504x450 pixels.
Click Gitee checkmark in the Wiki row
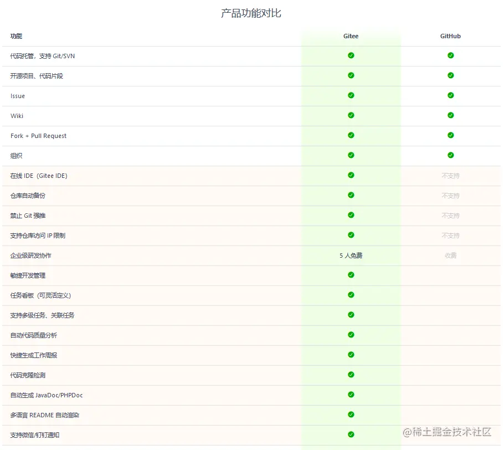pos(351,115)
